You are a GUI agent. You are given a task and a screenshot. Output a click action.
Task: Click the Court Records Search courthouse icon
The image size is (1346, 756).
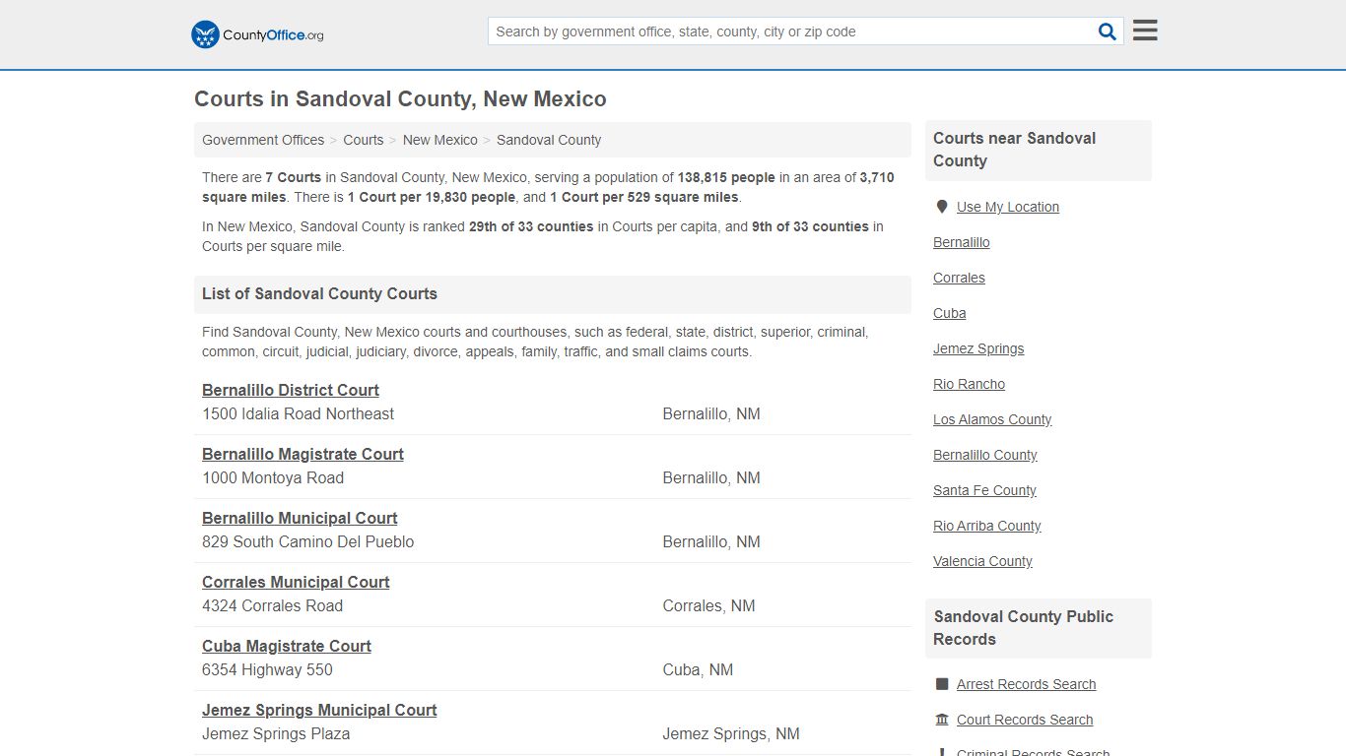[942, 720]
